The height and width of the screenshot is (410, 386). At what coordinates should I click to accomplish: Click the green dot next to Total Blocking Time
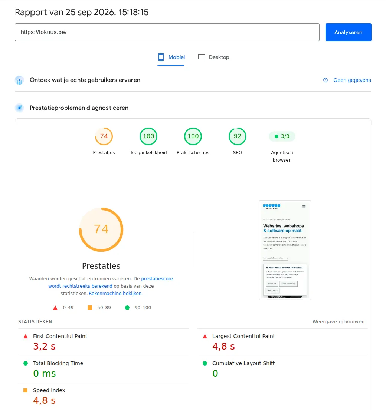26,363
